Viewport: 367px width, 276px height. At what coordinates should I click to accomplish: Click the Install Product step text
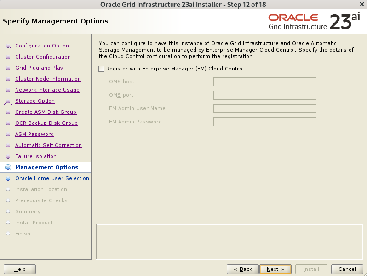pyautogui.click(x=34, y=223)
